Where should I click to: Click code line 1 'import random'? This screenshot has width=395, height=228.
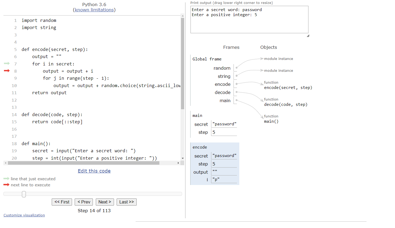click(x=39, y=20)
